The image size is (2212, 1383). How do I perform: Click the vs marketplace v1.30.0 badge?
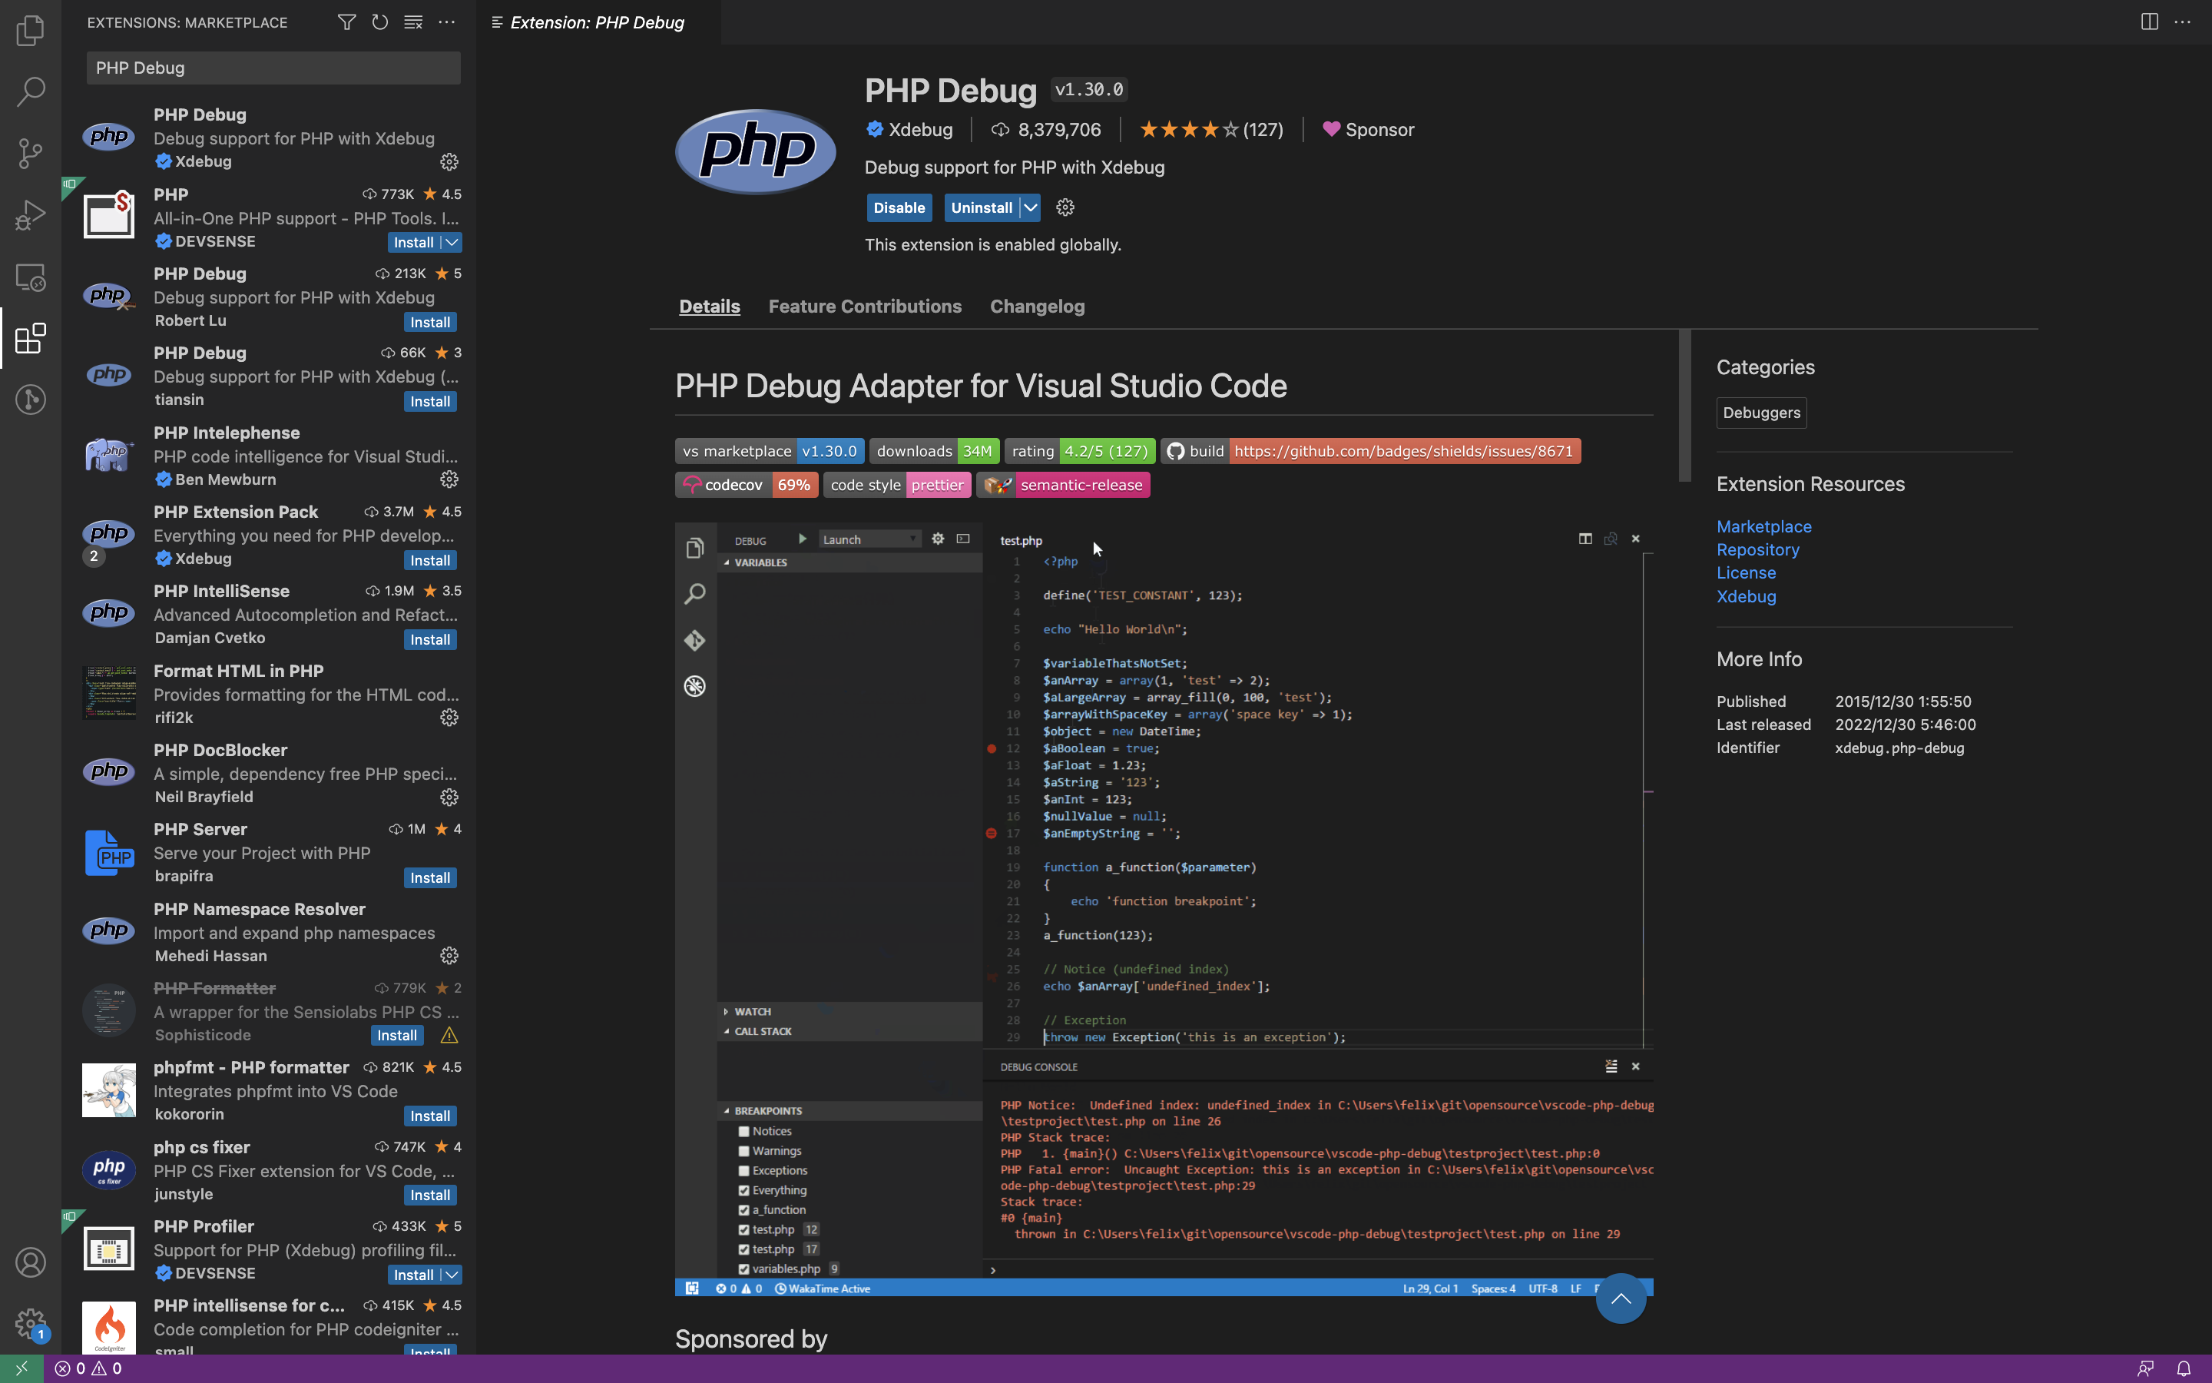(x=770, y=451)
